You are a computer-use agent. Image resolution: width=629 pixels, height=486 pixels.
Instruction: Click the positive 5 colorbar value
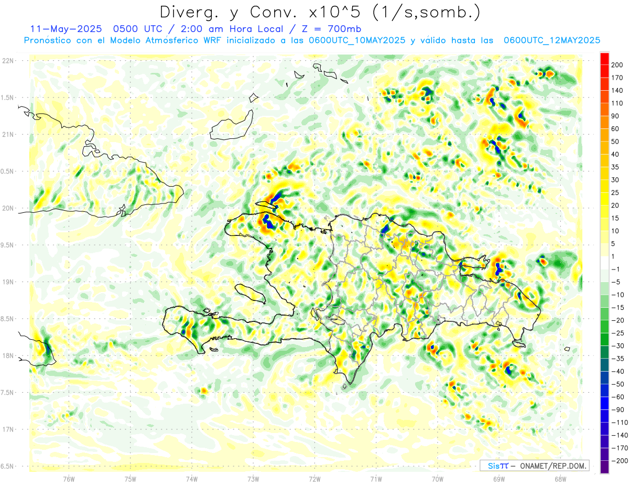click(x=614, y=244)
